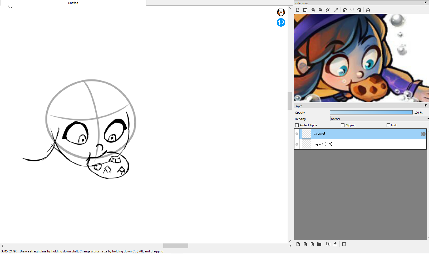Click the Layer2 thumbnail

[307, 134]
